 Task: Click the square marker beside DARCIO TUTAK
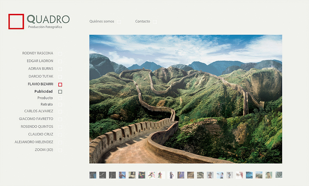pos(60,77)
